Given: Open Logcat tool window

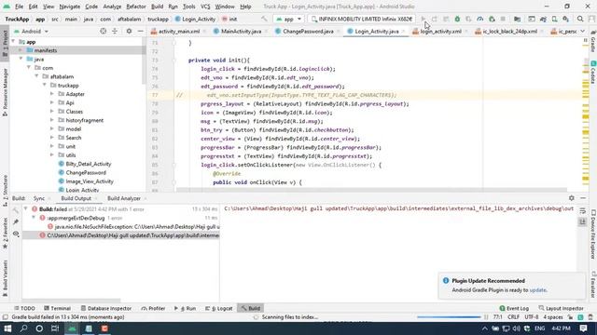Looking at the screenshot, I should [218, 308].
